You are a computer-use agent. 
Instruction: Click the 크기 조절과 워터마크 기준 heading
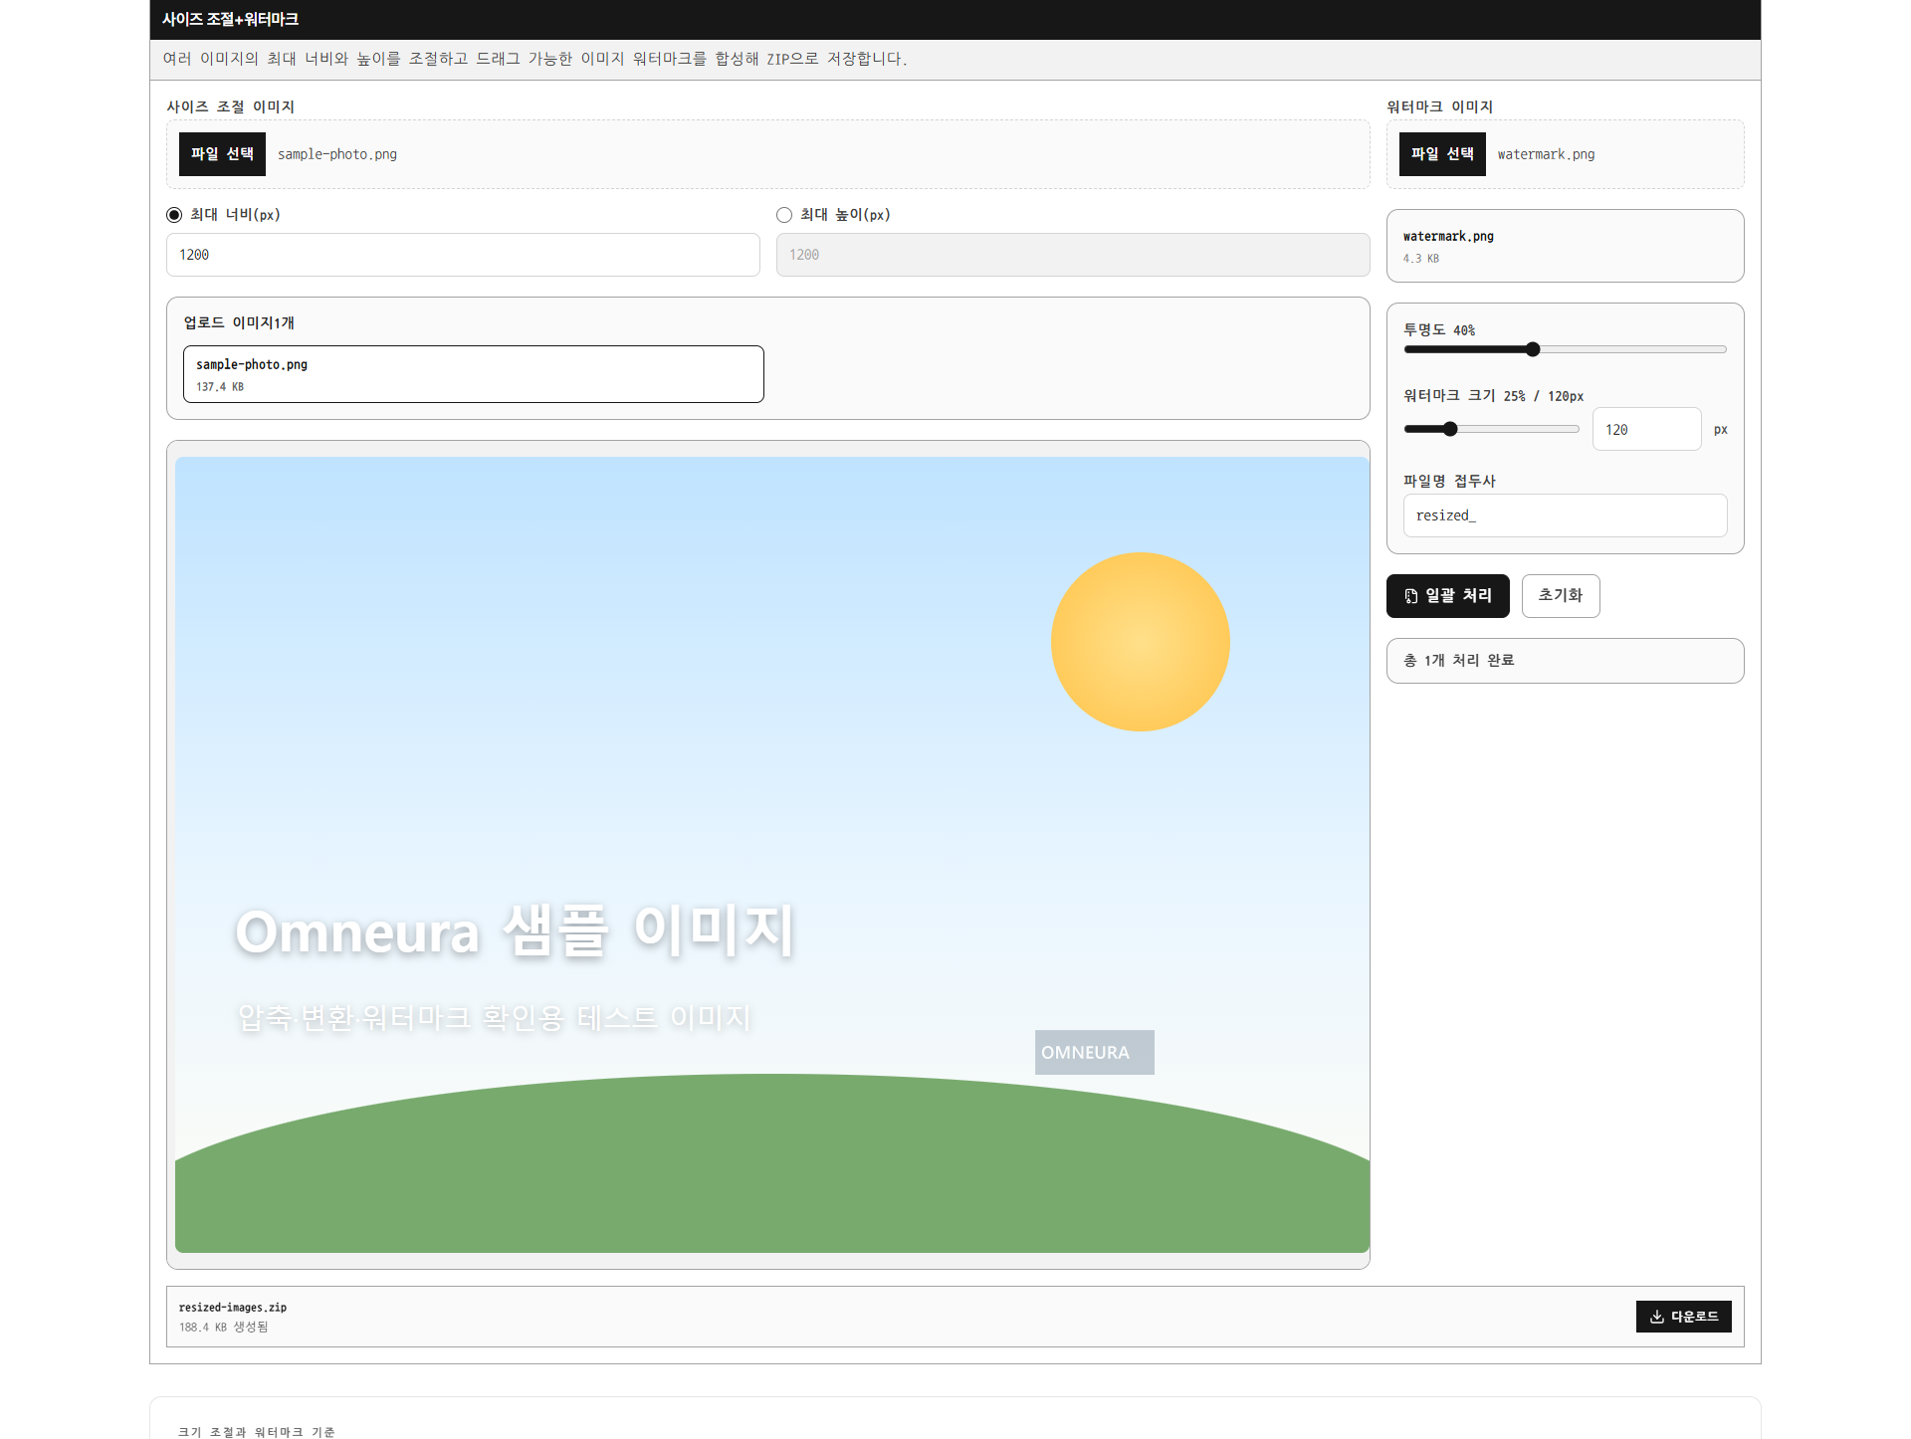point(257,1432)
